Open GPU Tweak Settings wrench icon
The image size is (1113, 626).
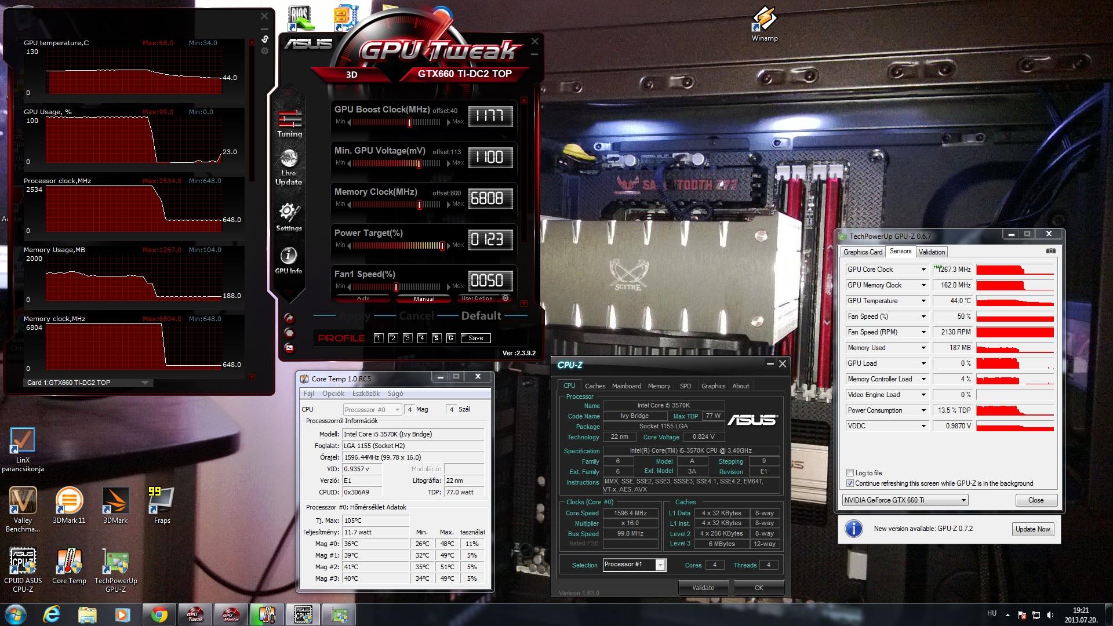(x=289, y=217)
